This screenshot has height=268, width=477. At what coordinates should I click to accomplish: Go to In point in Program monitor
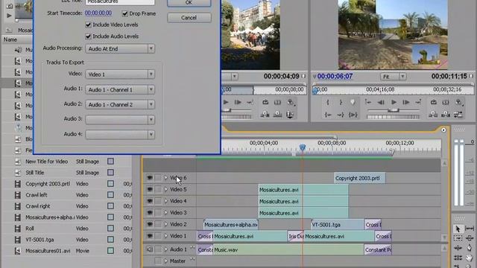(x=328, y=115)
